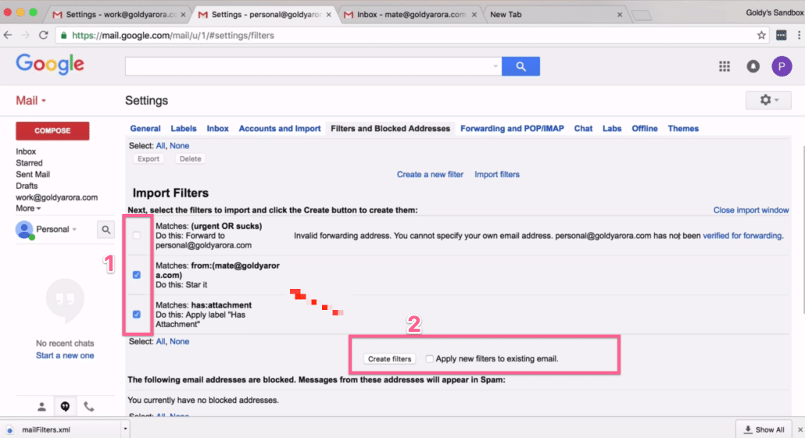Go back with browser back arrow
Image resolution: width=805 pixels, height=438 pixels.
tap(8, 35)
